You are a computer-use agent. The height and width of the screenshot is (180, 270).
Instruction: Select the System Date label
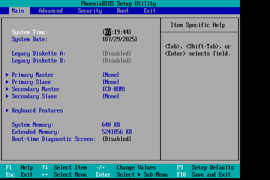coord(30,39)
